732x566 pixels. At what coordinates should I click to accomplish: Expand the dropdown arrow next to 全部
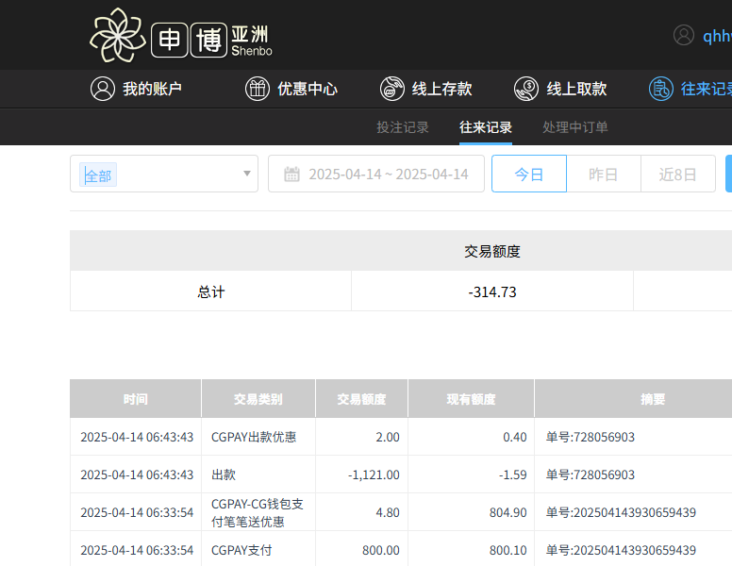(x=247, y=174)
